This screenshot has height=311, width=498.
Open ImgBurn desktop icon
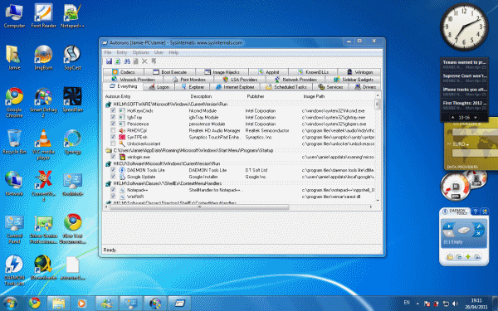click(x=43, y=58)
